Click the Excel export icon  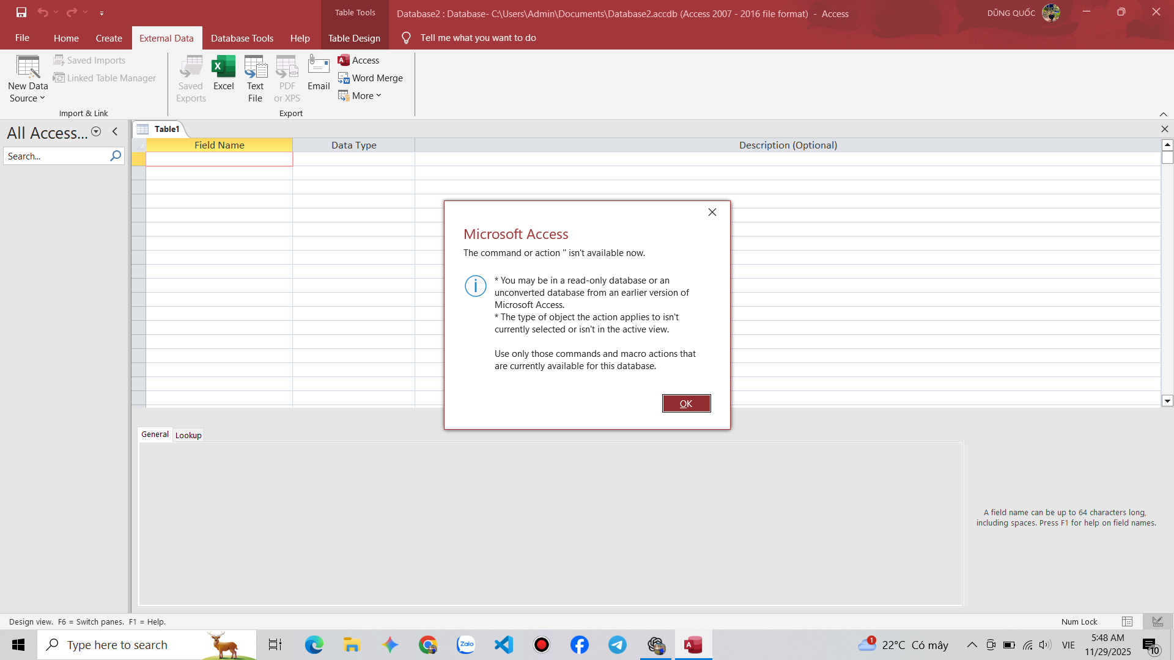223,67
